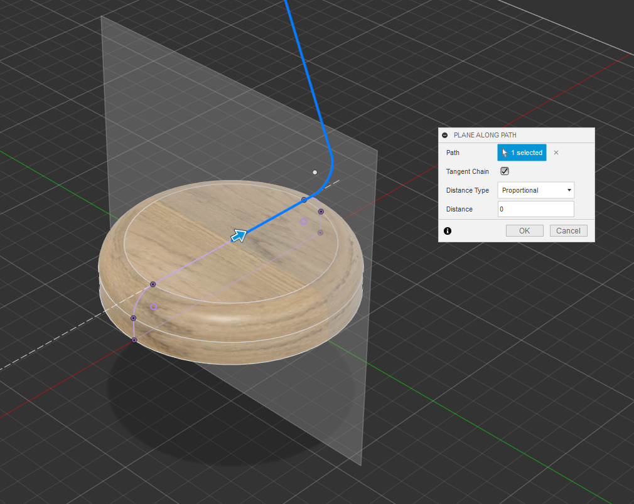Select the white dot above the wooden body
Viewport: 634px width, 504px height.
(315, 172)
